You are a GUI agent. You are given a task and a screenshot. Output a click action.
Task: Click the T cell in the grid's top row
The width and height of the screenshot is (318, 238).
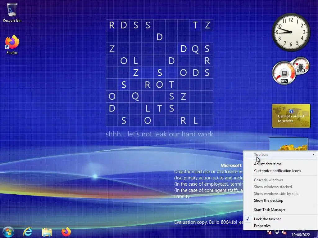[x=195, y=25]
